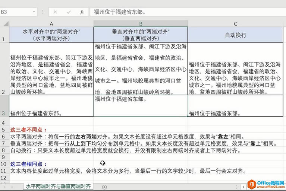286x191 pixels.
Task: Select column A header
Action: click(51, 24)
